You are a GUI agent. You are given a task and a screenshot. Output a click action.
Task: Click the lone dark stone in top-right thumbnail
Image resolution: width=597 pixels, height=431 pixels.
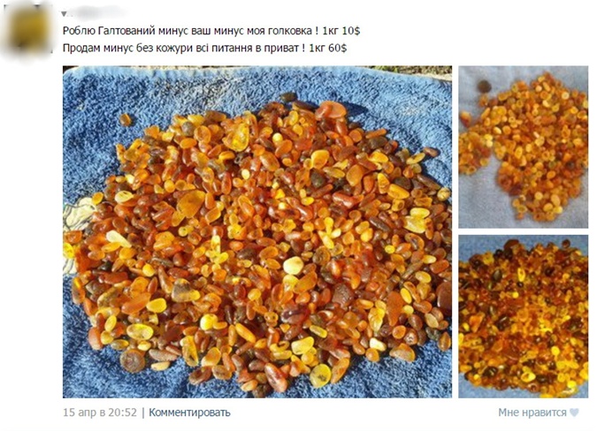pyautogui.click(x=485, y=87)
